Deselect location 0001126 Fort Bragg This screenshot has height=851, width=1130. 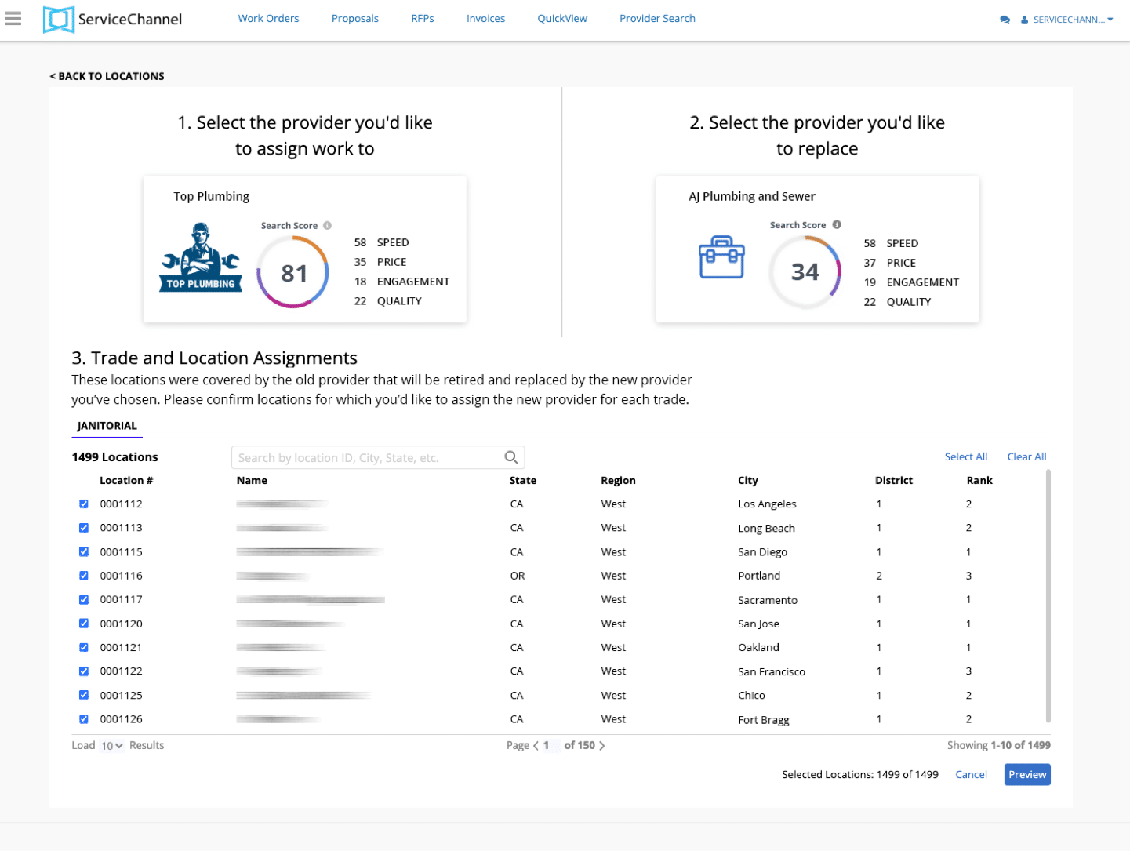[x=84, y=718]
